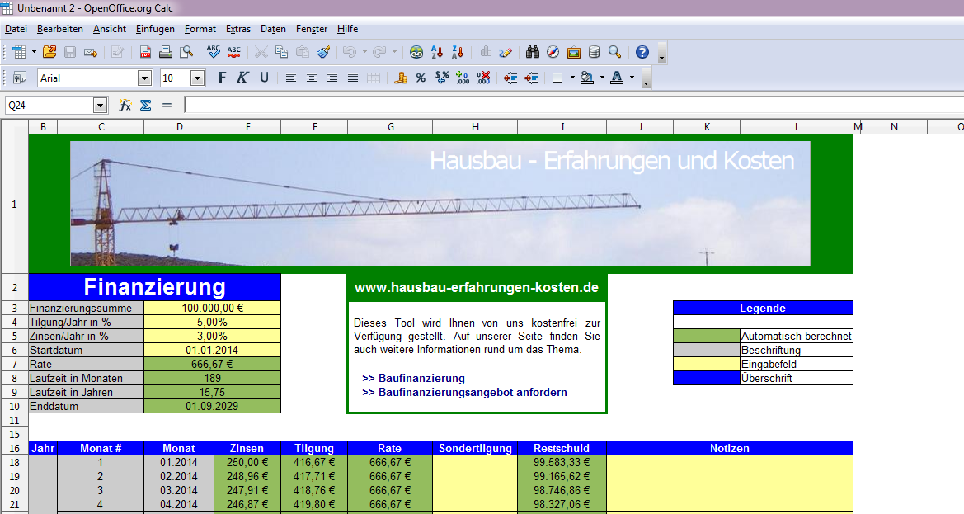Screen dimensions: 964x514
Task: Activate the Format Paintbrush
Action: (x=324, y=51)
